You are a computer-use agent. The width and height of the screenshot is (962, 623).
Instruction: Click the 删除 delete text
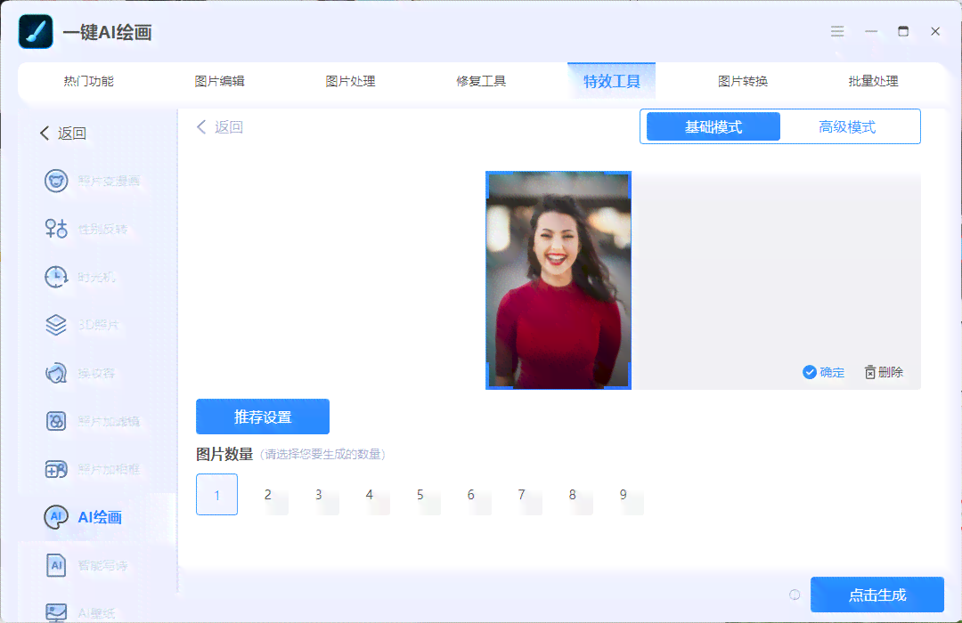point(890,372)
